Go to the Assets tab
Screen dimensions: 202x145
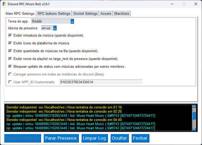point(106,14)
